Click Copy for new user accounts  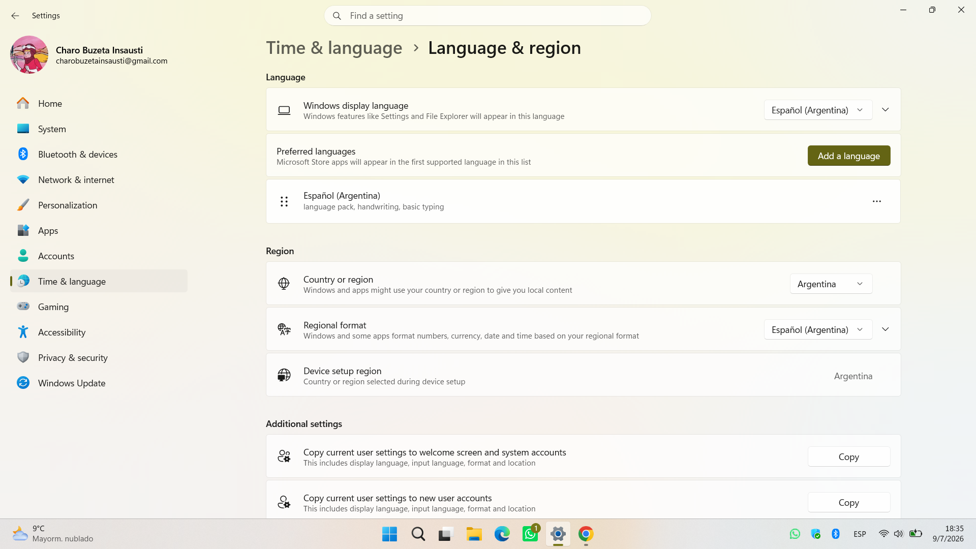(849, 502)
